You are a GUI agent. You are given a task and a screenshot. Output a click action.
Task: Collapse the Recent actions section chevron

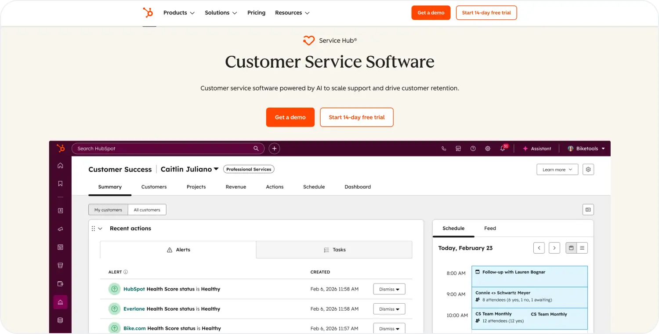coord(100,229)
